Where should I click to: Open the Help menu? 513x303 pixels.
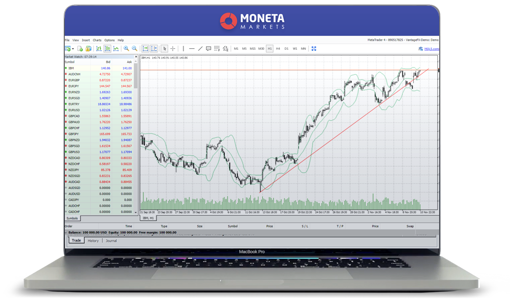tap(121, 40)
